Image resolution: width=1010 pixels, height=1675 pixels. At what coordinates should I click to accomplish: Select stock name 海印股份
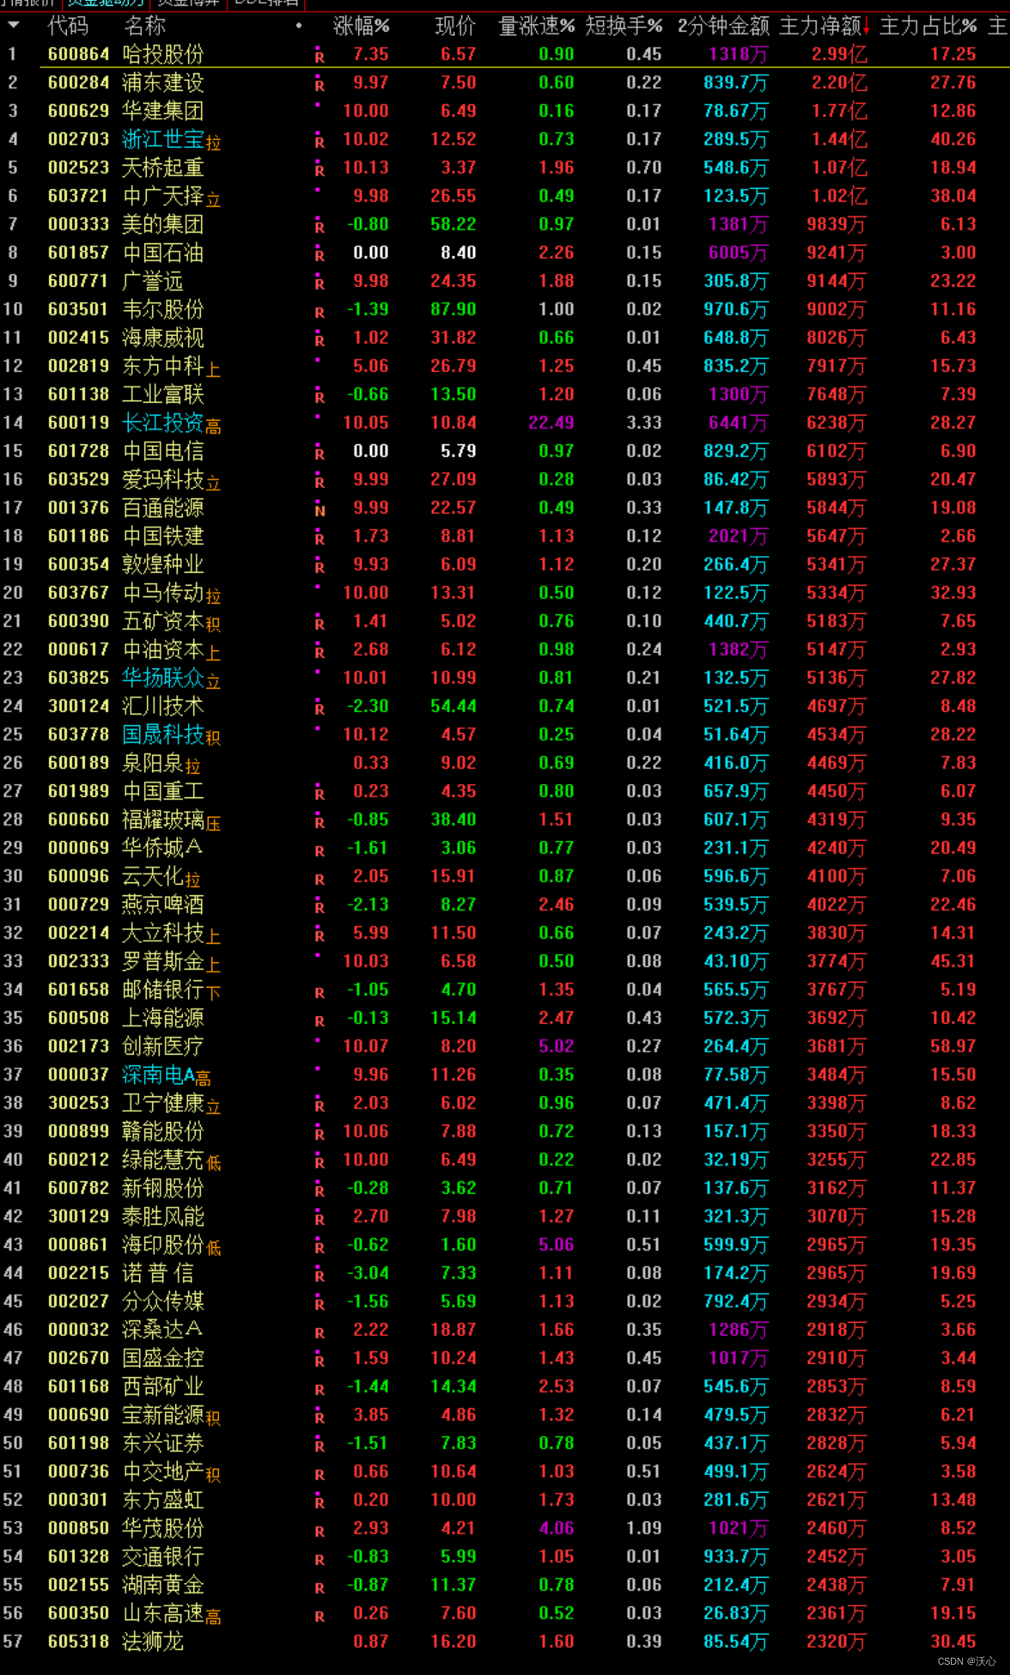pyautogui.click(x=163, y=1245)
